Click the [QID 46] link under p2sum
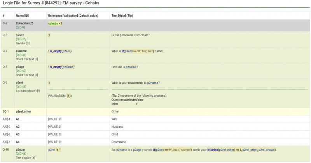 click(x=21, y=154)
